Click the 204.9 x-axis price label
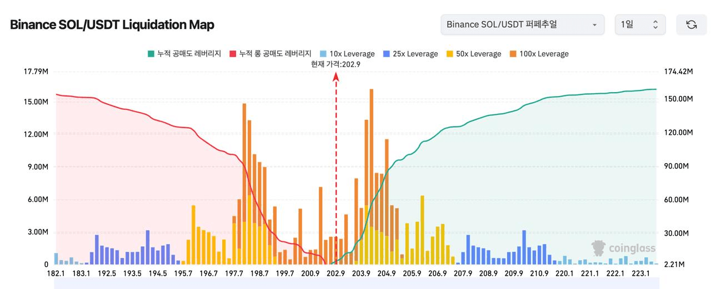This screenshot has height=289, width=711. [x=387, y=273]
